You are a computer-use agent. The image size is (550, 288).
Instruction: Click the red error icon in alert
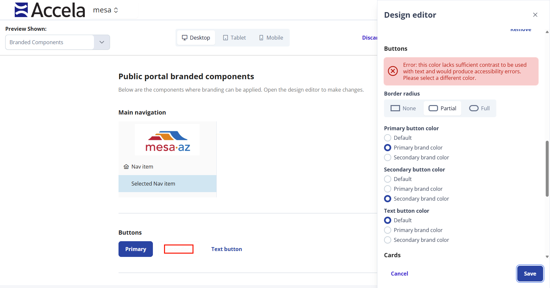pyautogui.click(x=393, y=71)
